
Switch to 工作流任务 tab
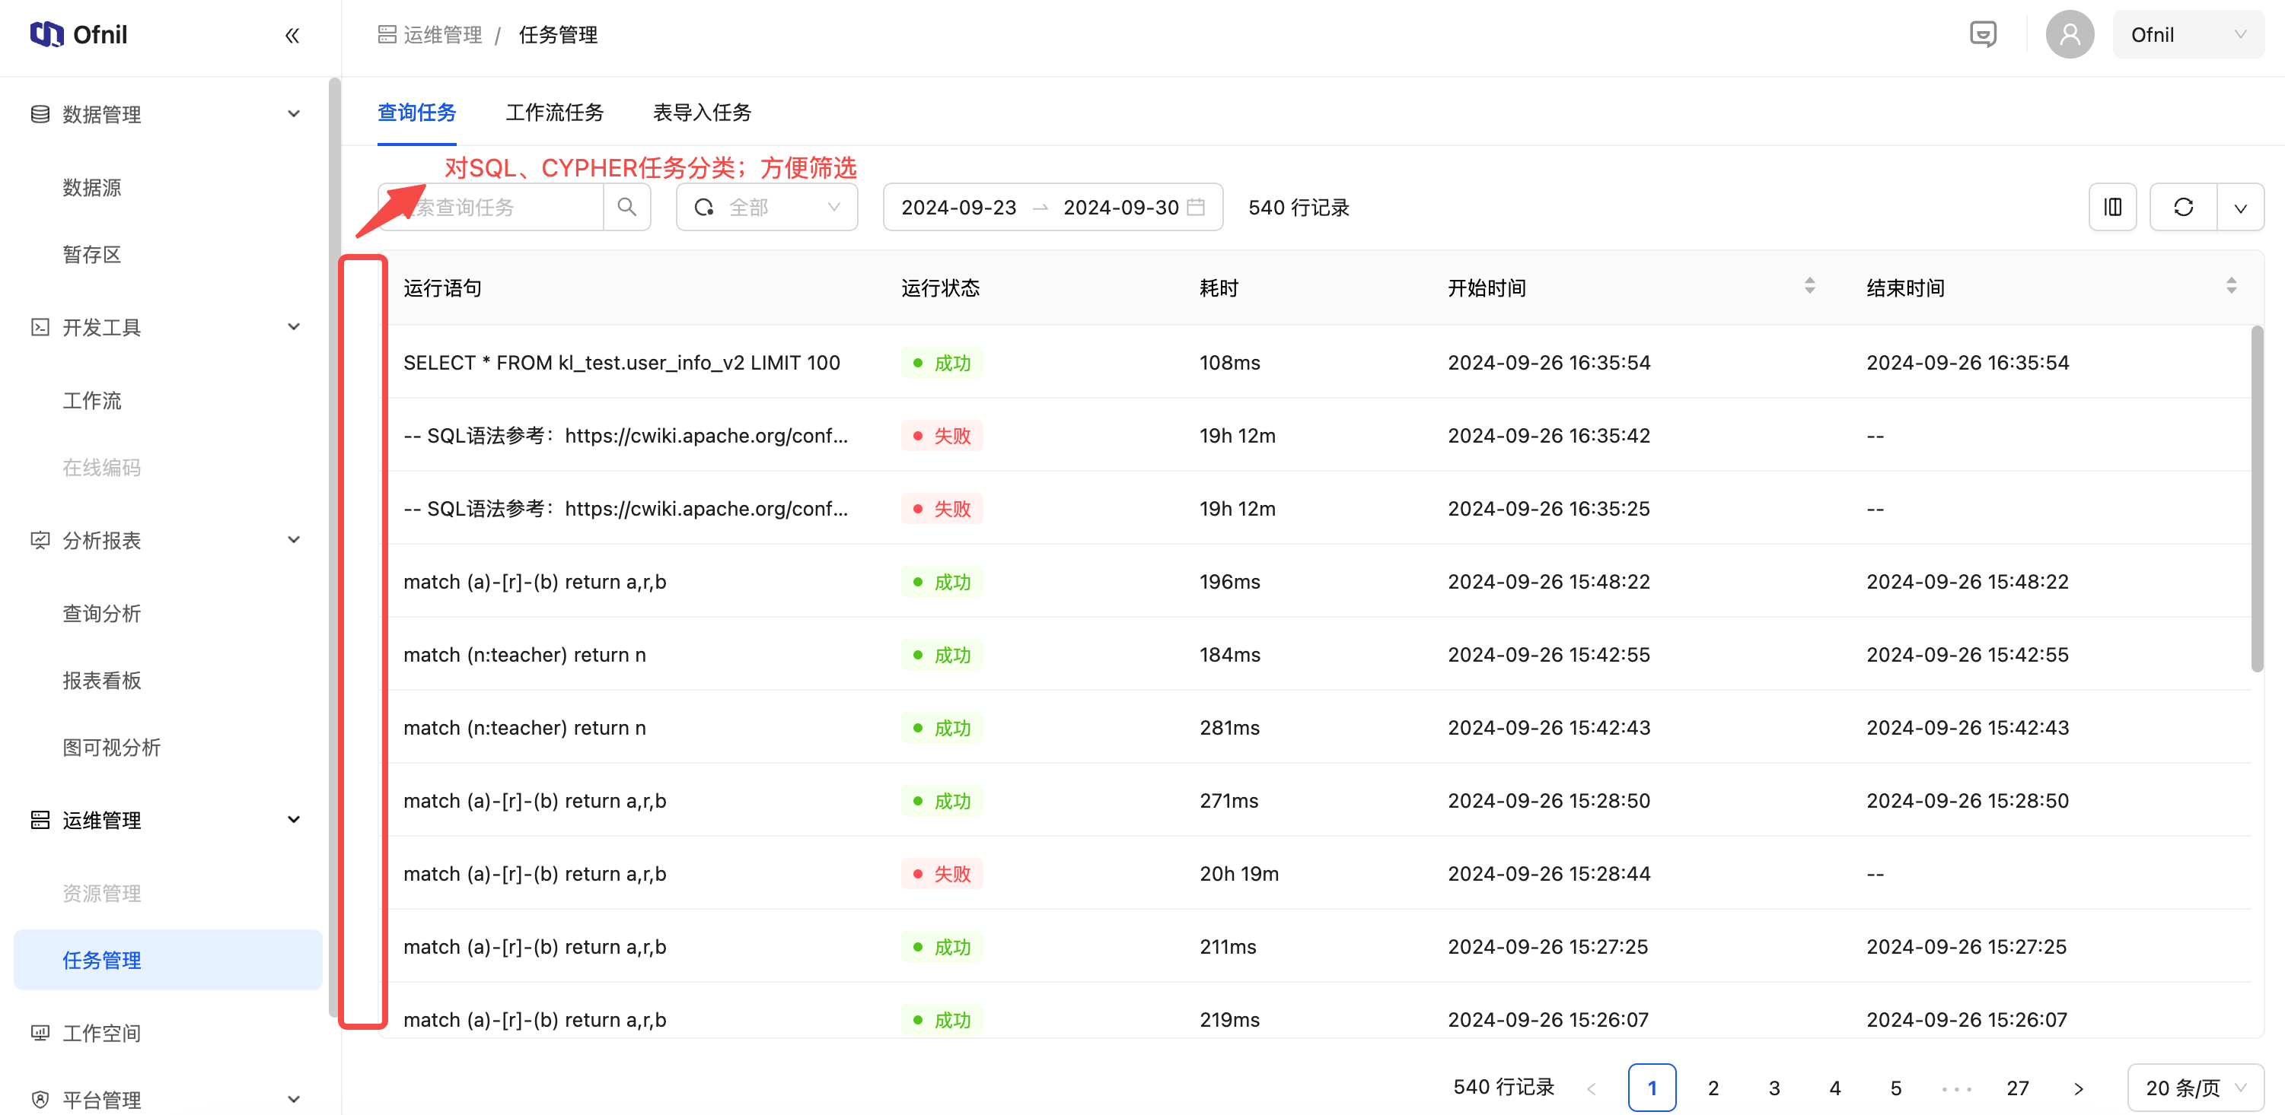click(554, 113)
